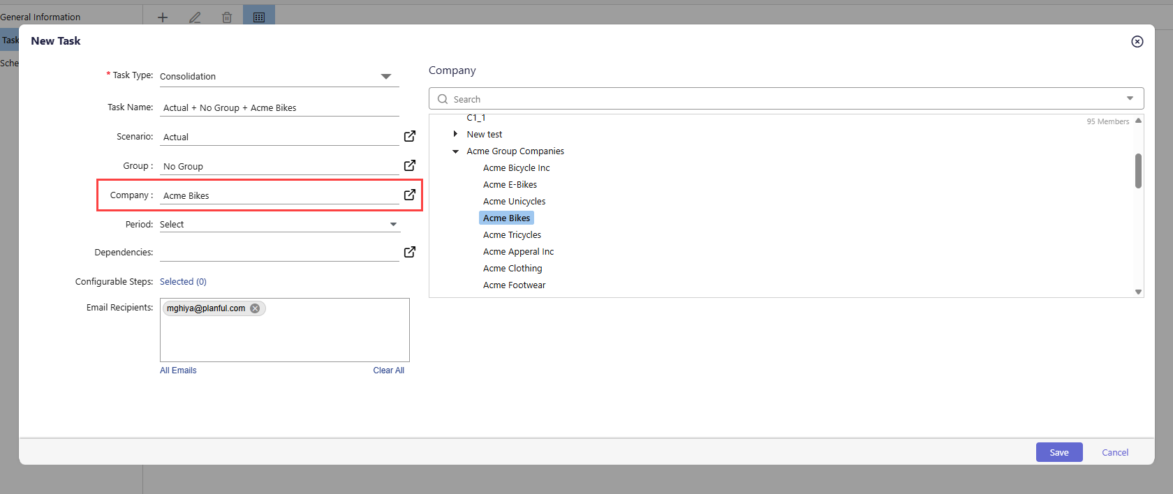Cancel the New Task dialog
Screen dimensions: 1173x494
point(1115,452)
